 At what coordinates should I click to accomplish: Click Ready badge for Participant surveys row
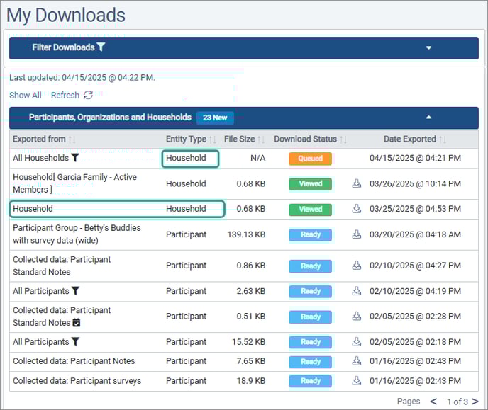310,381
